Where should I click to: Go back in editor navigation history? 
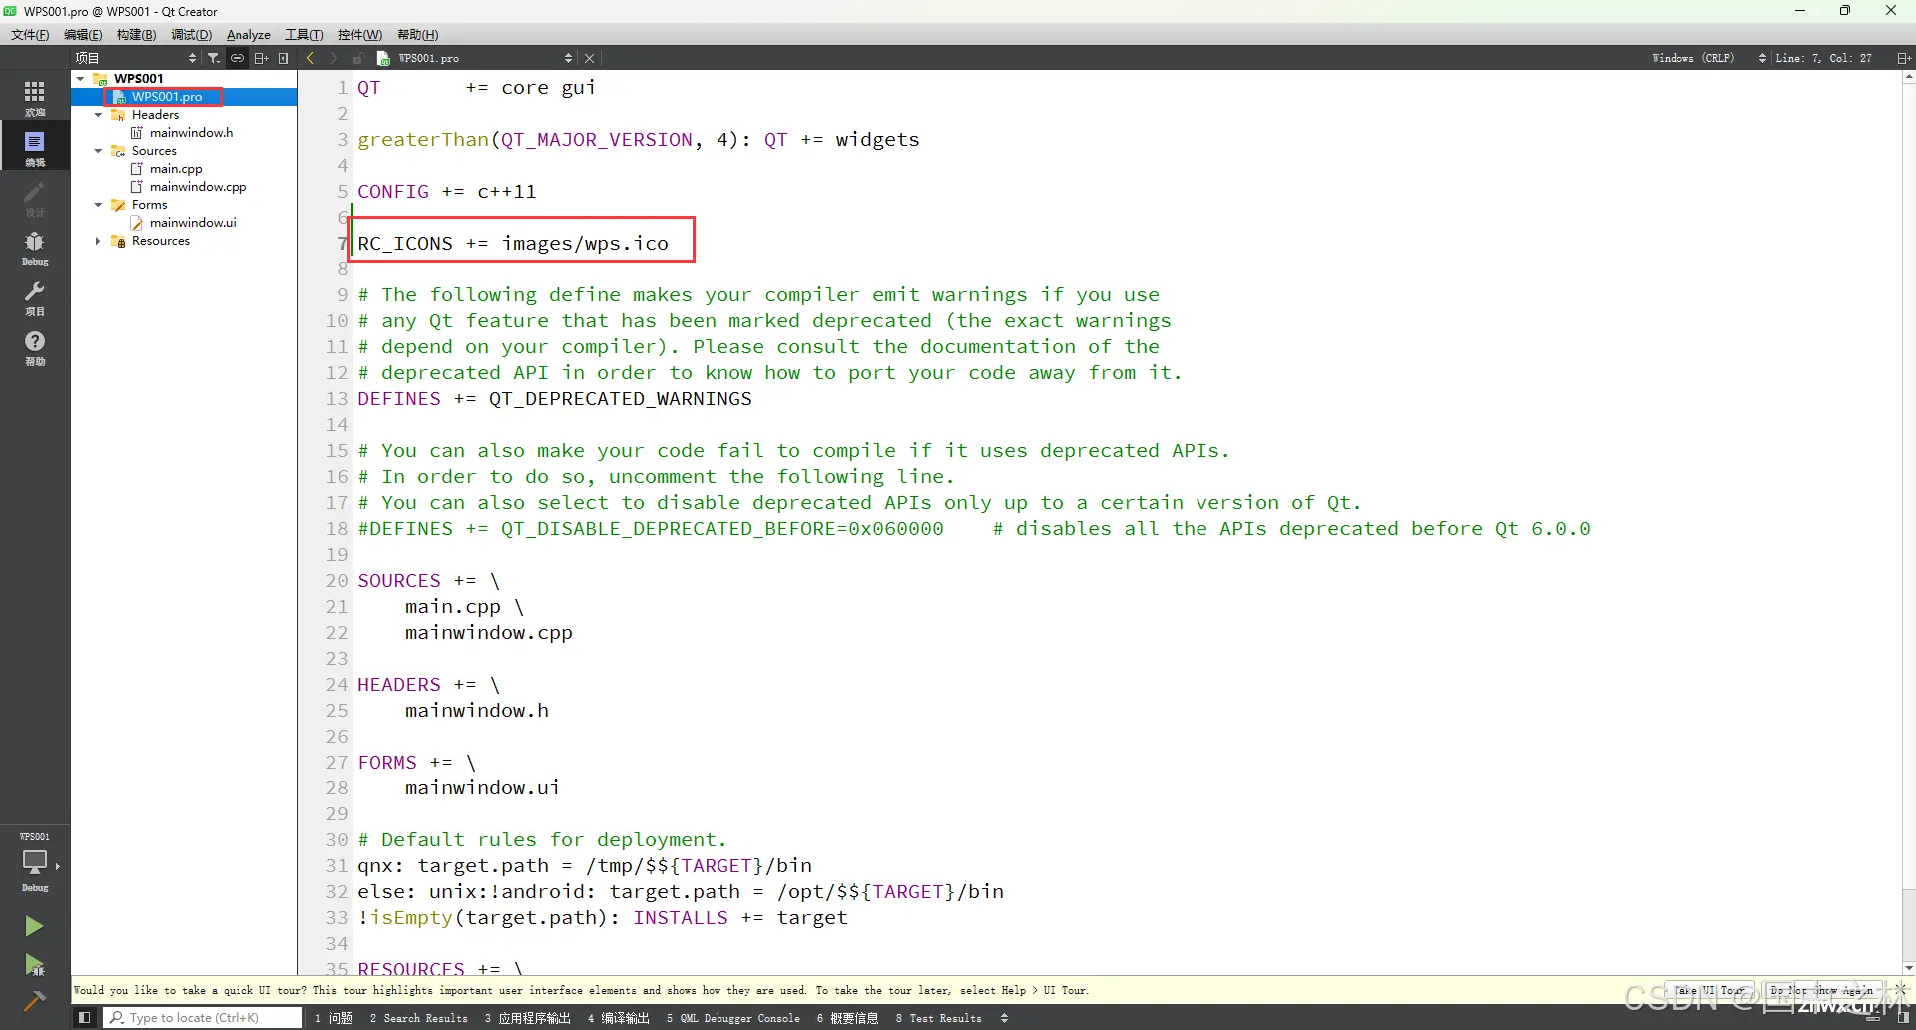tap(311, 58)
